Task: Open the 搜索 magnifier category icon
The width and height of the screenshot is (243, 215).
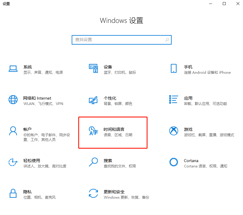Action: [93, 162]
